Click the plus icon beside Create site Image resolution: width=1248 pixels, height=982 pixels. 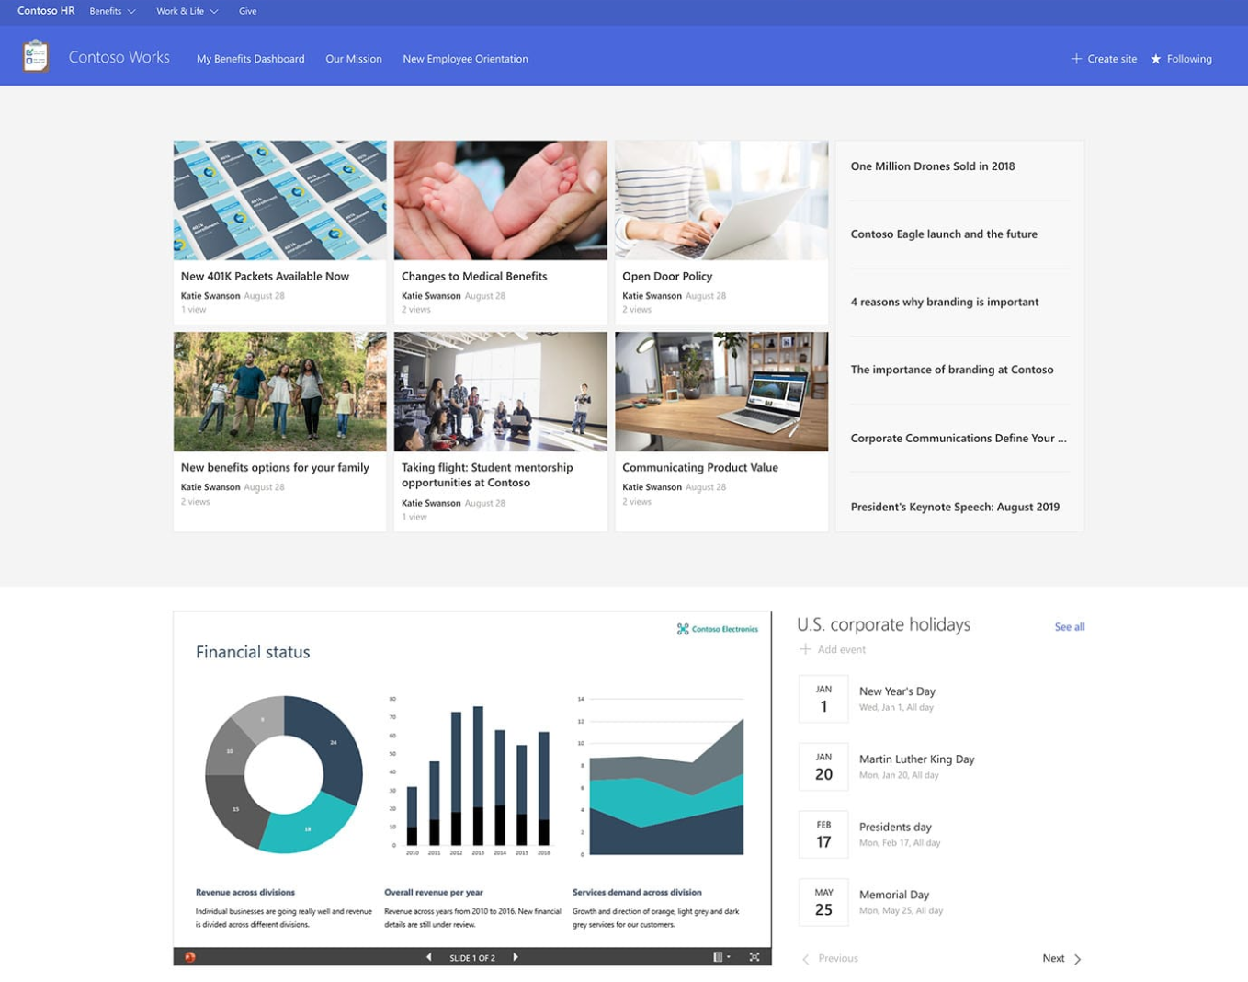[1076, 59]
